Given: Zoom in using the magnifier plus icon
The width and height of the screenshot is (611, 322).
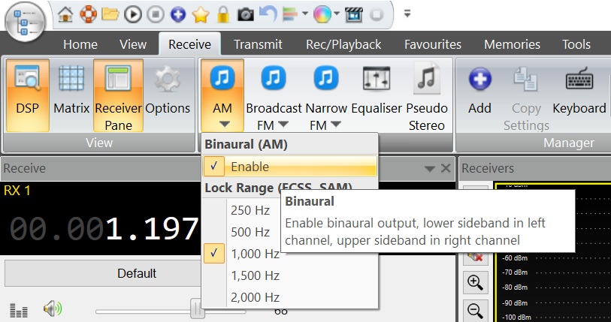Looking at the screenshot, I should pyautogui.click(x=474, y=282).
